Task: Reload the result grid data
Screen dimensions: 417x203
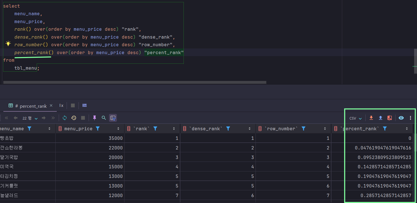Action: [x=65, y=118]
